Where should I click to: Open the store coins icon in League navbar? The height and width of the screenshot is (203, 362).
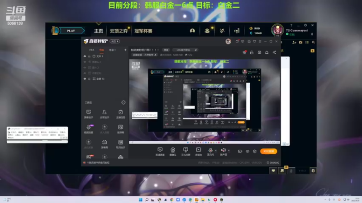point(237,31)
